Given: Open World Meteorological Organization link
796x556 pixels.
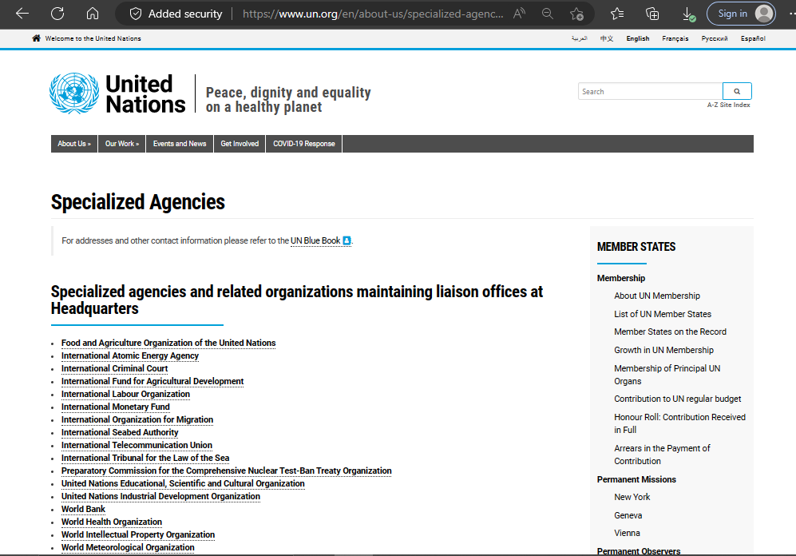Looking at the screenshot, I should pos(128,547).
